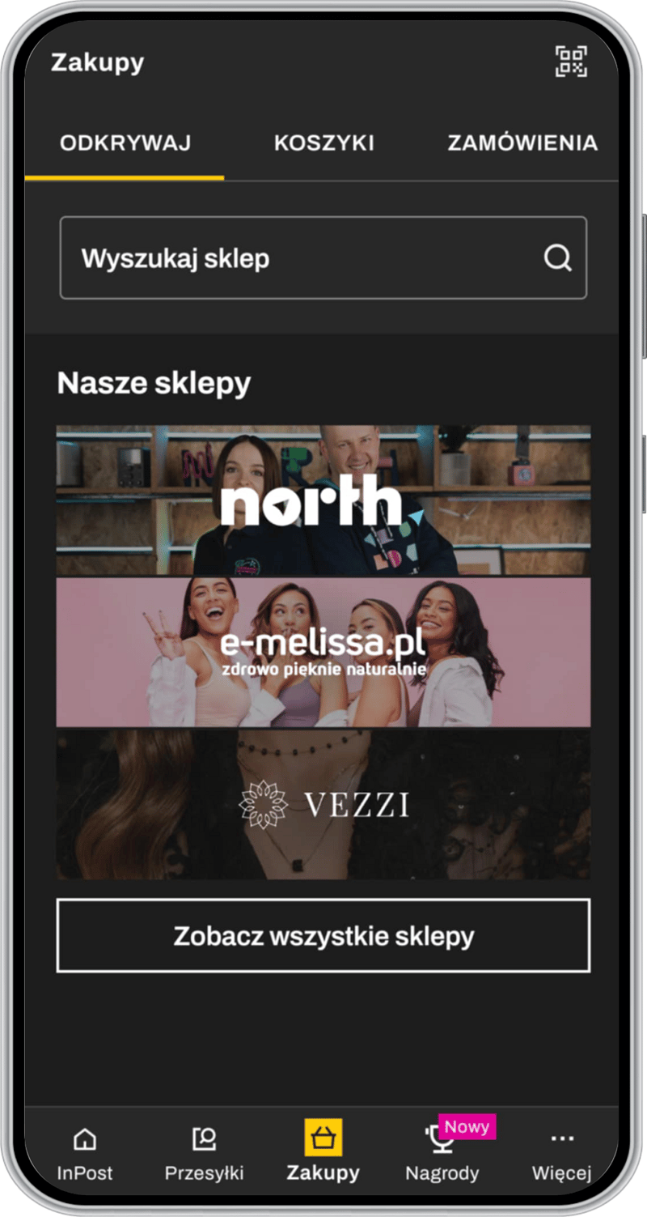
Task: Tap the Więcej three-dots icon
Action: coord(562,1138)
